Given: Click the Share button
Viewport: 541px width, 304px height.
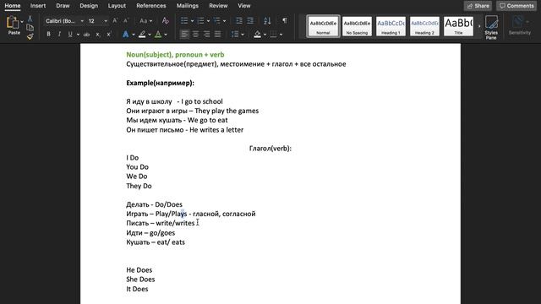Looking at the screenshot, I should pos(478,6).
